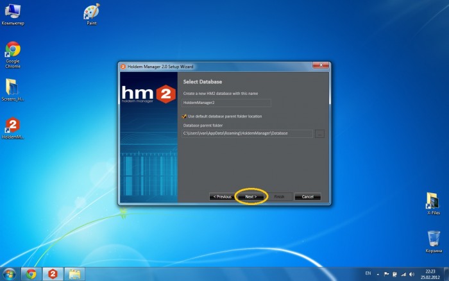
Task: Click the Database parent folder path field
Action: [247, 133]
